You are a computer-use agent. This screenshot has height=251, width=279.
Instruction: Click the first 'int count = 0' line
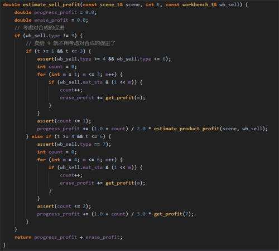pyautogui.click(x=57, y=67)
